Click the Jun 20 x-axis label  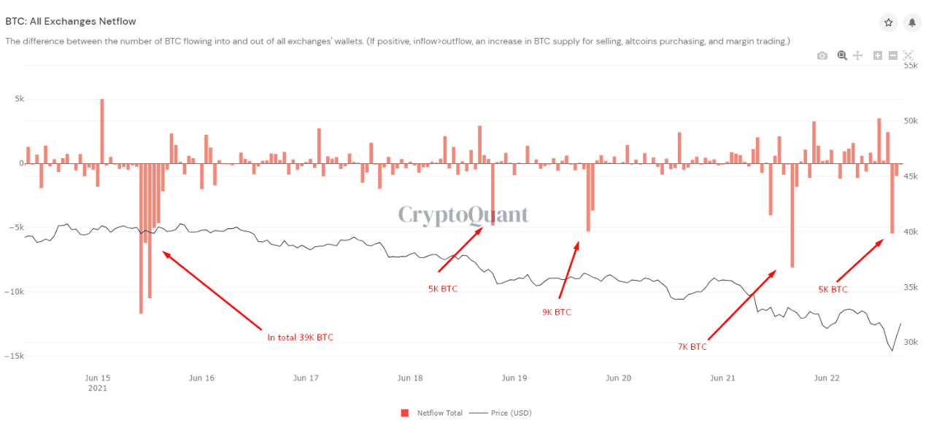tap(618, 378)
